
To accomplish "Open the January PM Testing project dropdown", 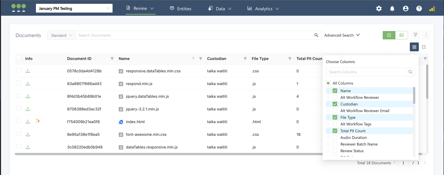I will pos(74,8).
